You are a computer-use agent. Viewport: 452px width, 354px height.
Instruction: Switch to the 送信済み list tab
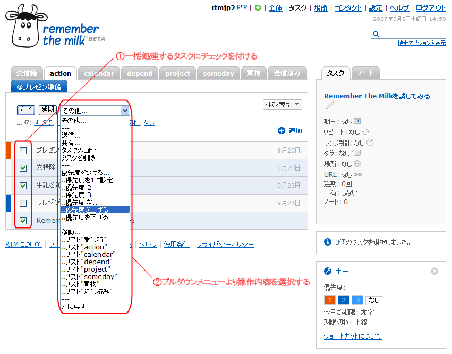[287, 73]
